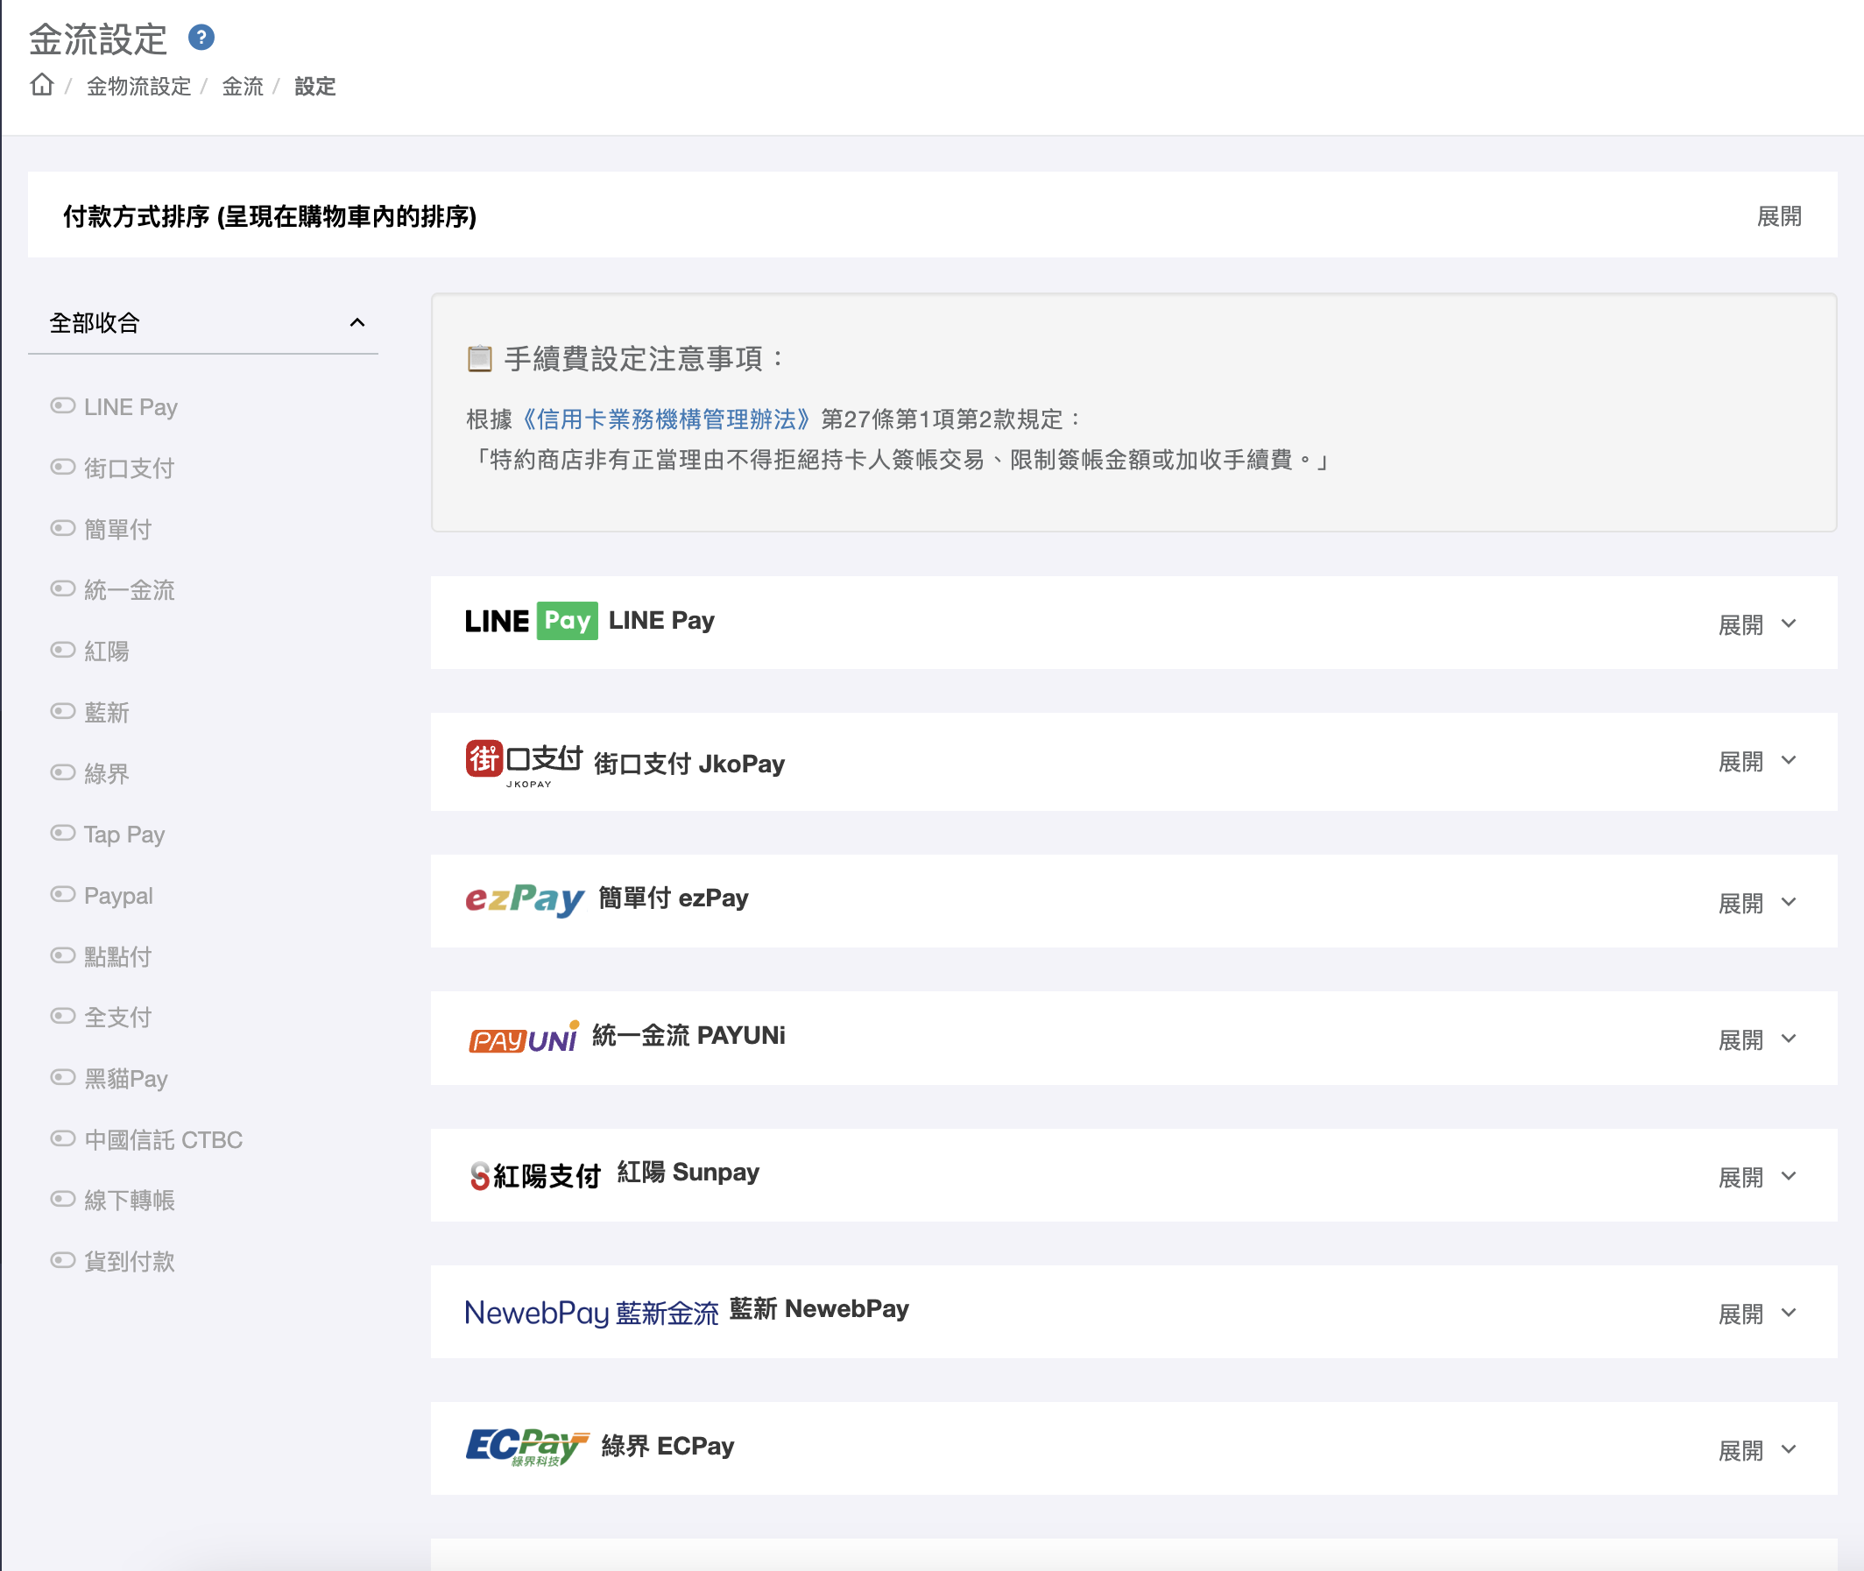The image size is (1864, 1571).
Task: Click 展開 text on 紅陽 Sunpay row
Action: (x=1741, y=1179)
